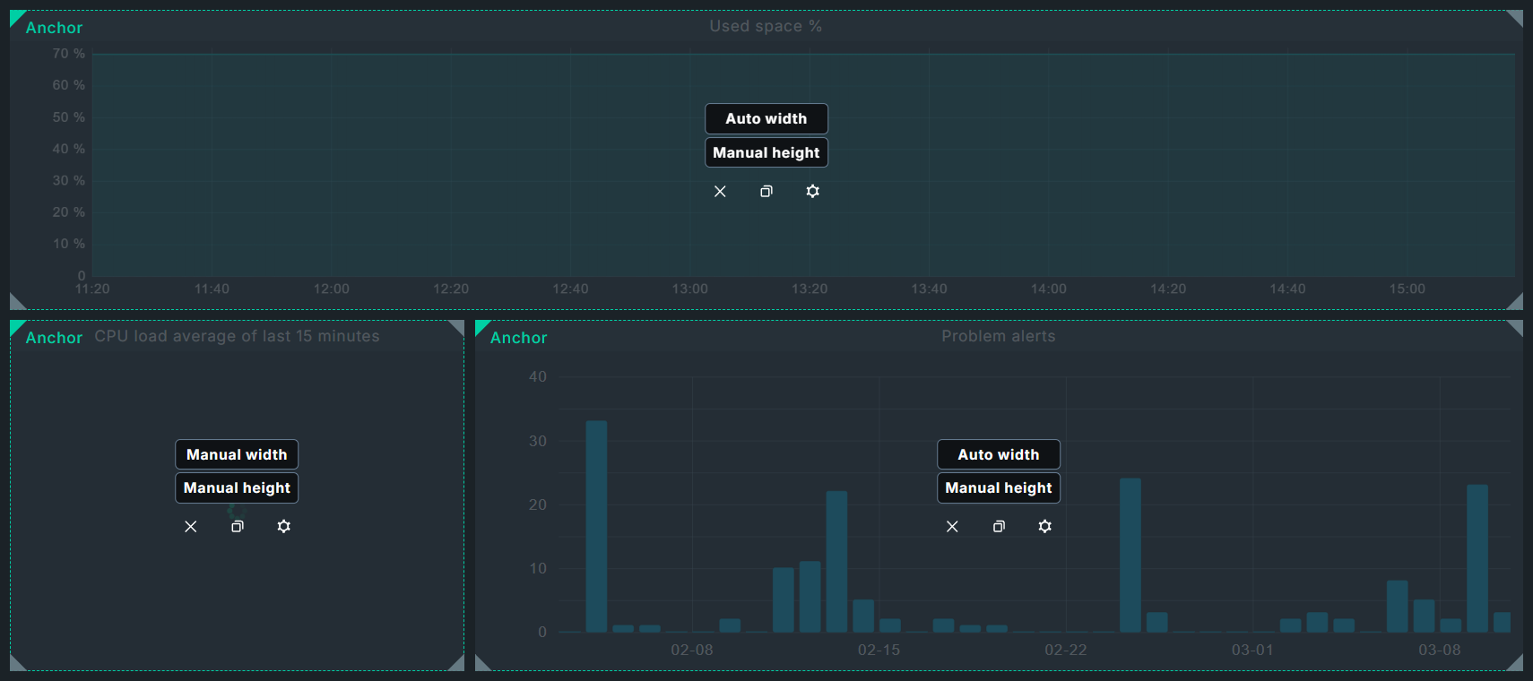Toggle Manual height on CPU load widget

pyautogui.click(x=237, y=487)
